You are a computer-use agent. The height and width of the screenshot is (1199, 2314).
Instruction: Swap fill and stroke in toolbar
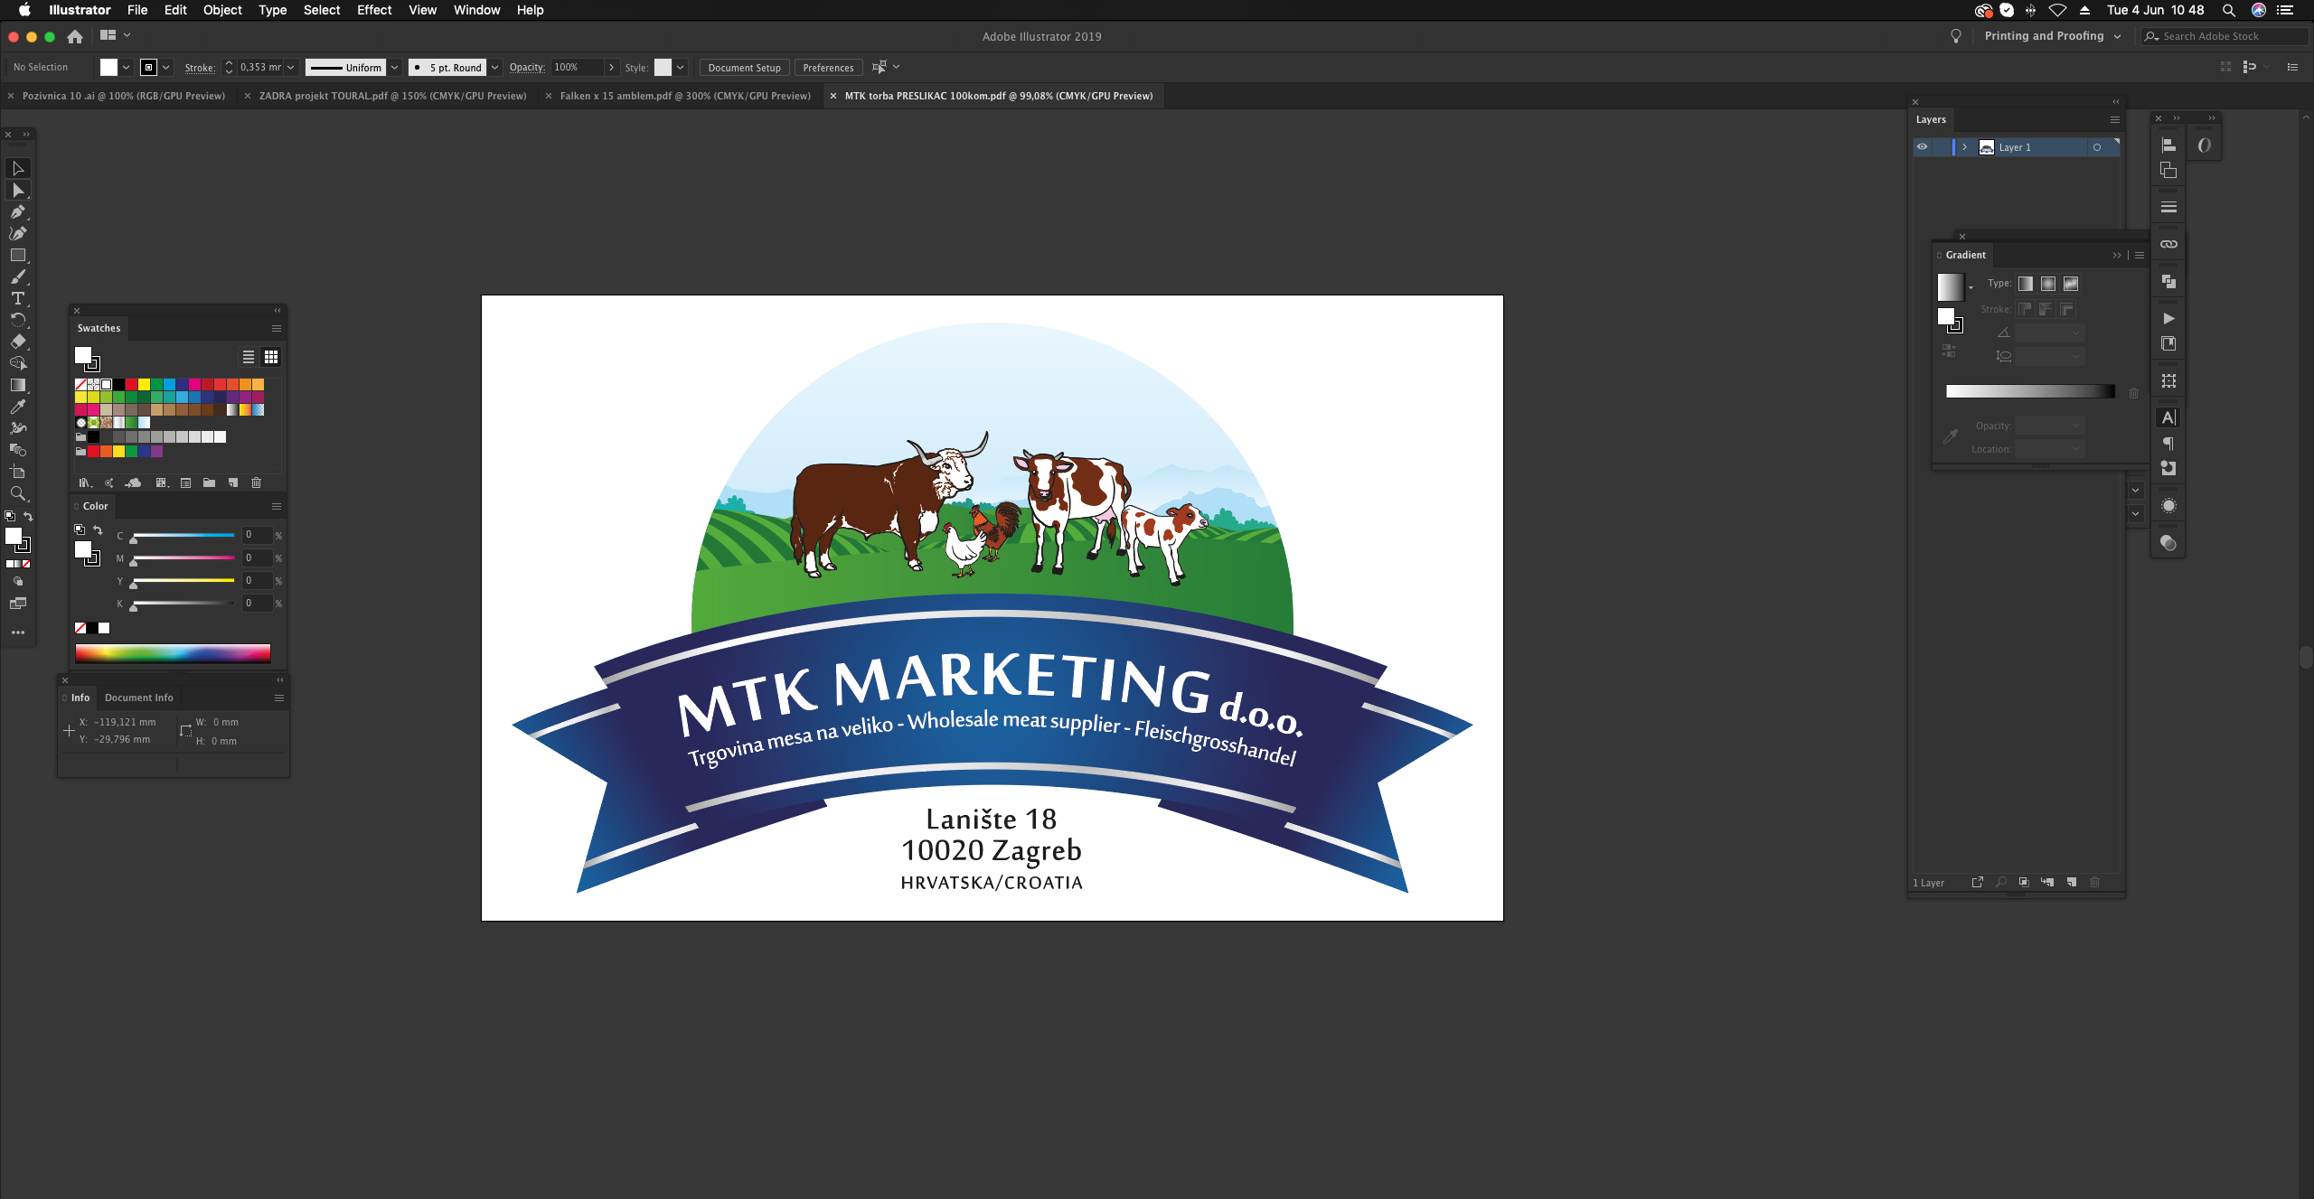[x=28, y=517]
